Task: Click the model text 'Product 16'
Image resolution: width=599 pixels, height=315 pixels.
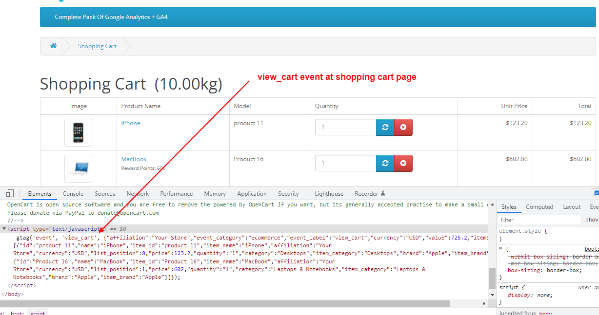Action: click(x=249, y=159)
